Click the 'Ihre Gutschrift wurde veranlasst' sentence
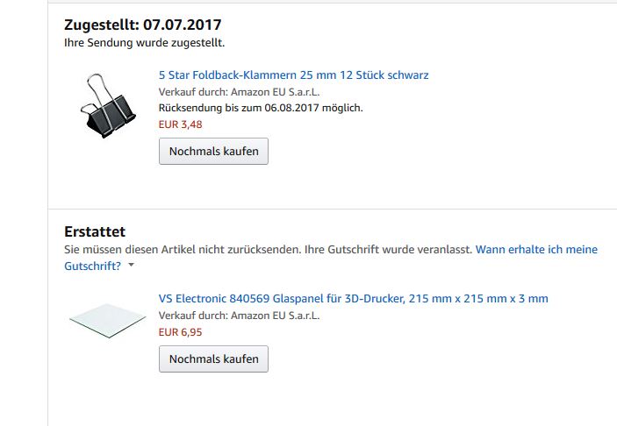Screen dimensions: 617x426 388,250
